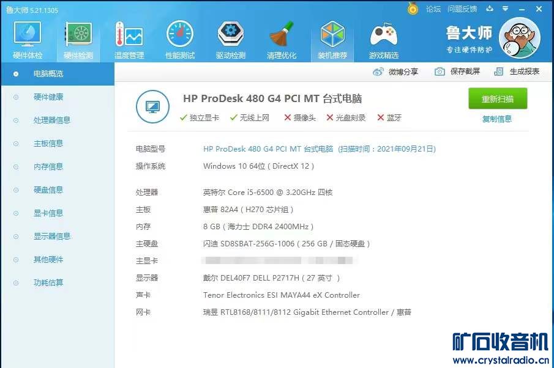The height and width of the screenshot is (368, 554).
Task: Click the gold medal icon in title bar
Action: 413,9
